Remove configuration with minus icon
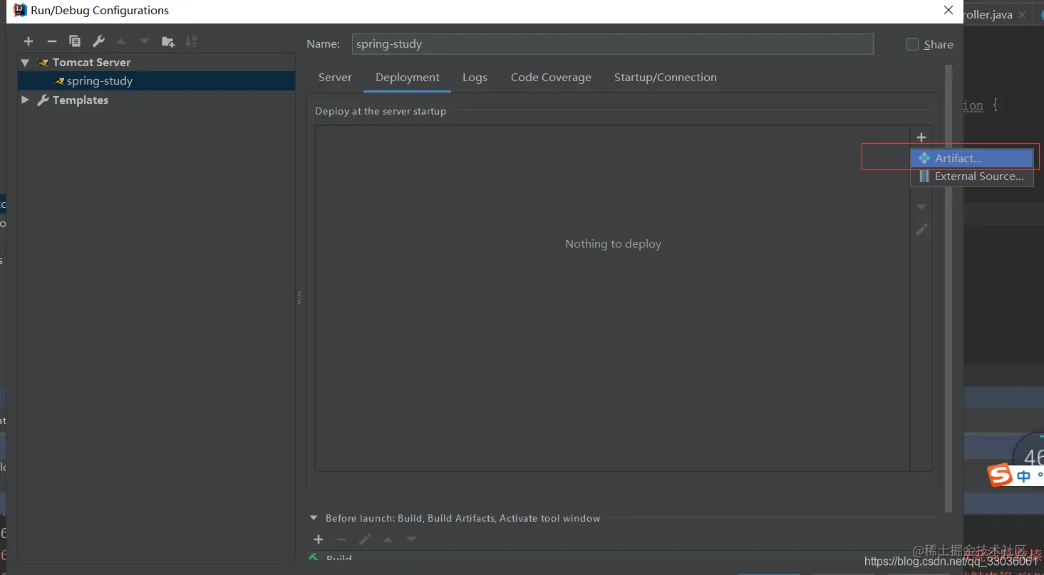This screenshot has height=575, width=1044. tap(51, 42)
